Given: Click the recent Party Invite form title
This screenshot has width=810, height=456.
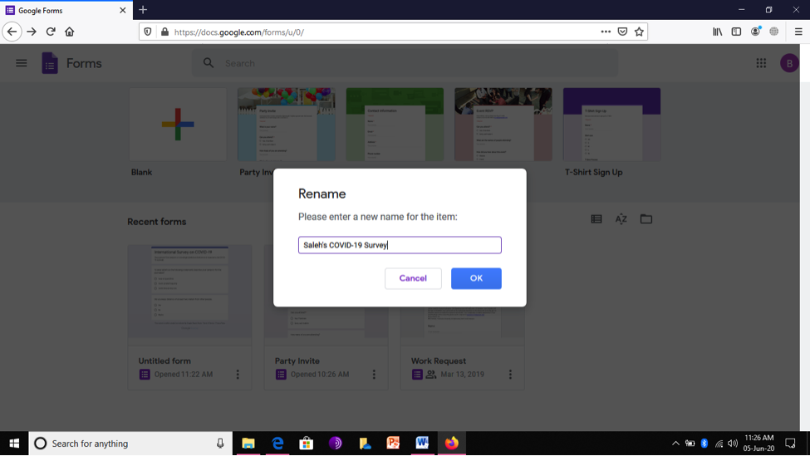Looking at the screenshot, I should [x=297, y=361].
